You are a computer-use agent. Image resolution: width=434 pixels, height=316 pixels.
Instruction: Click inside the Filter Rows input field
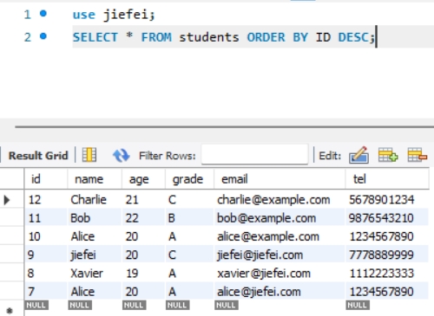[254, 155]
